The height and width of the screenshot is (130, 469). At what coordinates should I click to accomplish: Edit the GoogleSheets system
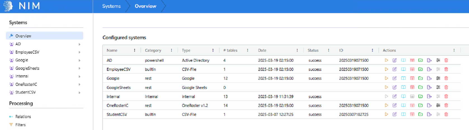(394, 87)
